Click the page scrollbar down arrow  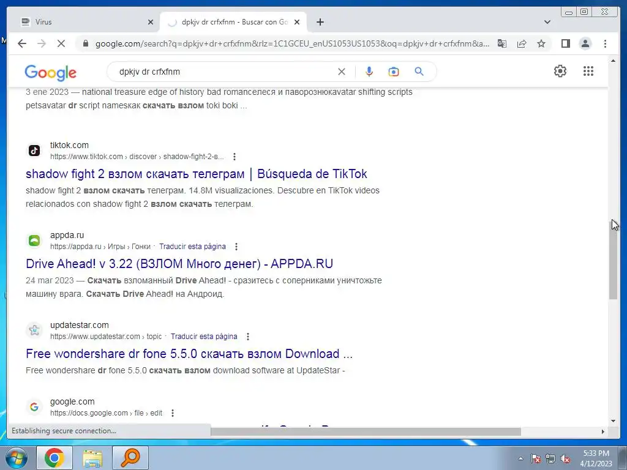tap(613, 421)
